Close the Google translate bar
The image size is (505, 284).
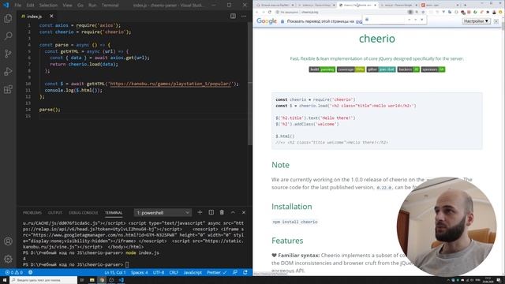tap(496, 21)
